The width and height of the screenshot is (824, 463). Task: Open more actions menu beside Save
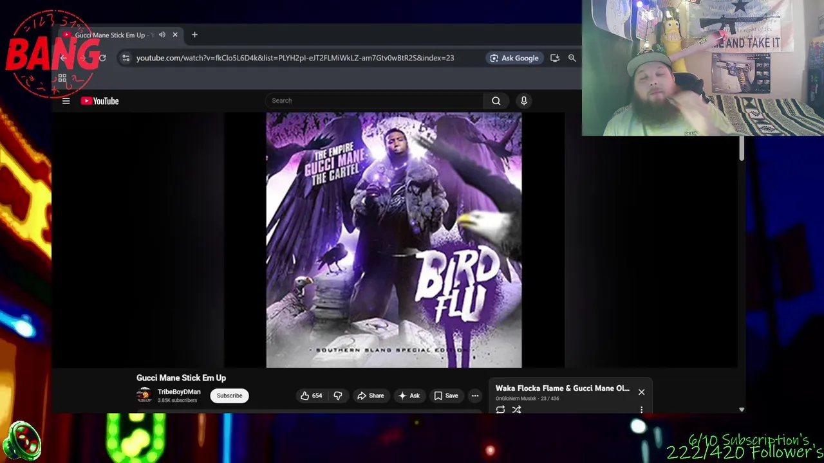coord(475,395)
